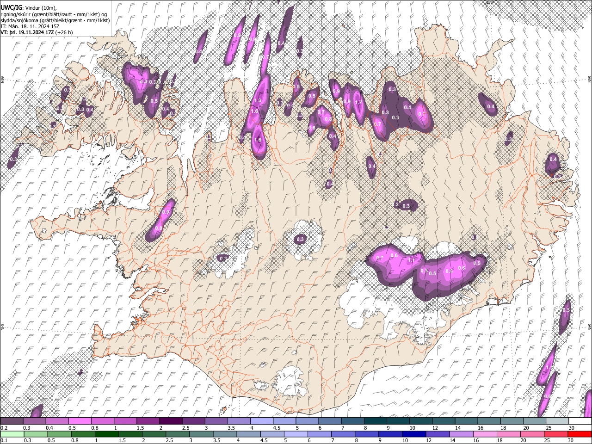Click the bold 'UWC/IG' title text
The width and height of the screenshot is (592, 444).
[x=11, y=7]
